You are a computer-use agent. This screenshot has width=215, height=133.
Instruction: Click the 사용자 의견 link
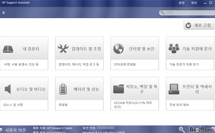pos(15,130)
